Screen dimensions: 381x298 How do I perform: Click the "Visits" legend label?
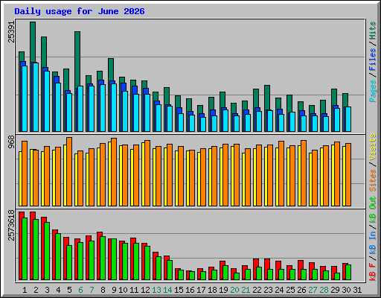[373, 147]
